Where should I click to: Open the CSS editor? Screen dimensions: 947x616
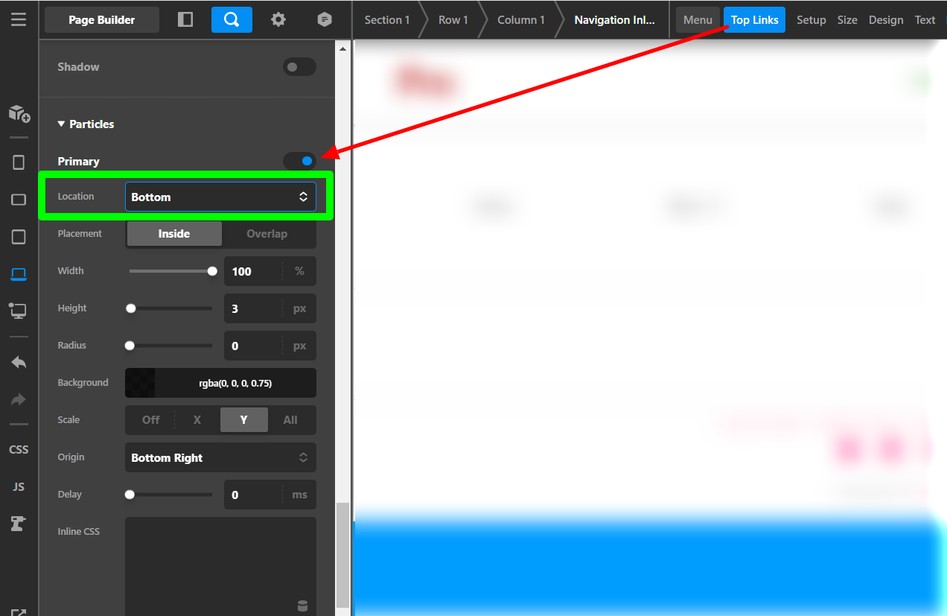19,449
